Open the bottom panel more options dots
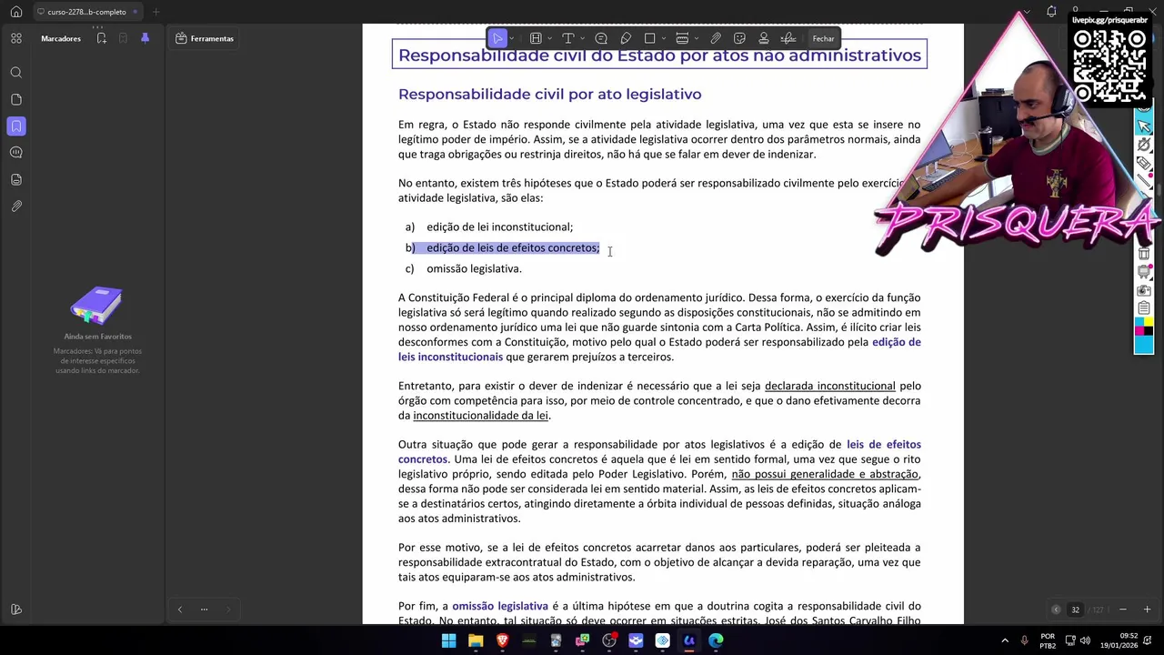Screen dimensions: 1164x655 click(204, 610)
